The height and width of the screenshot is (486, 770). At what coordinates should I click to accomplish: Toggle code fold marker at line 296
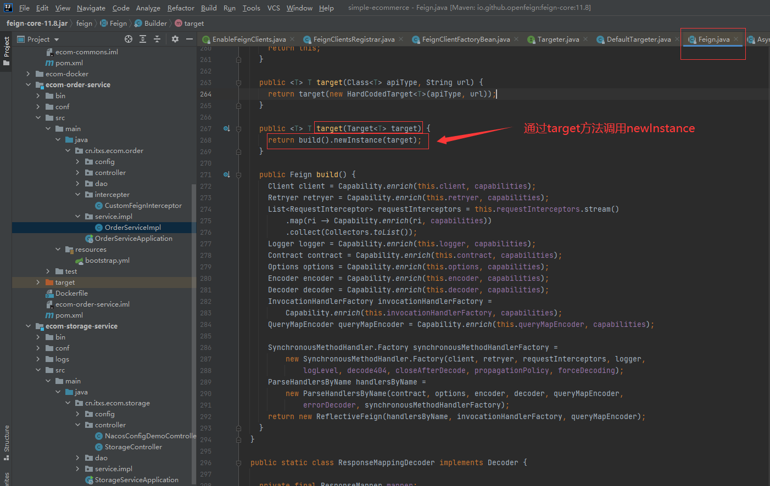(239, 463)
